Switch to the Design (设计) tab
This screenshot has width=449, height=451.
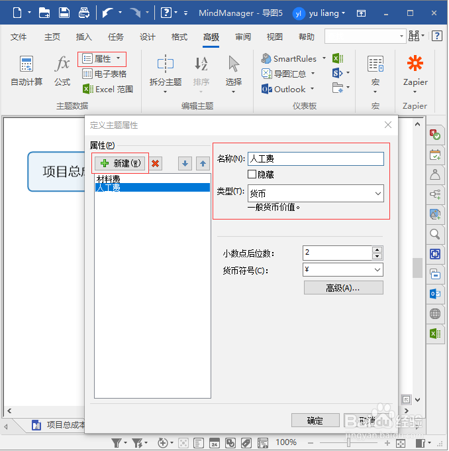(x=148, y=37)
